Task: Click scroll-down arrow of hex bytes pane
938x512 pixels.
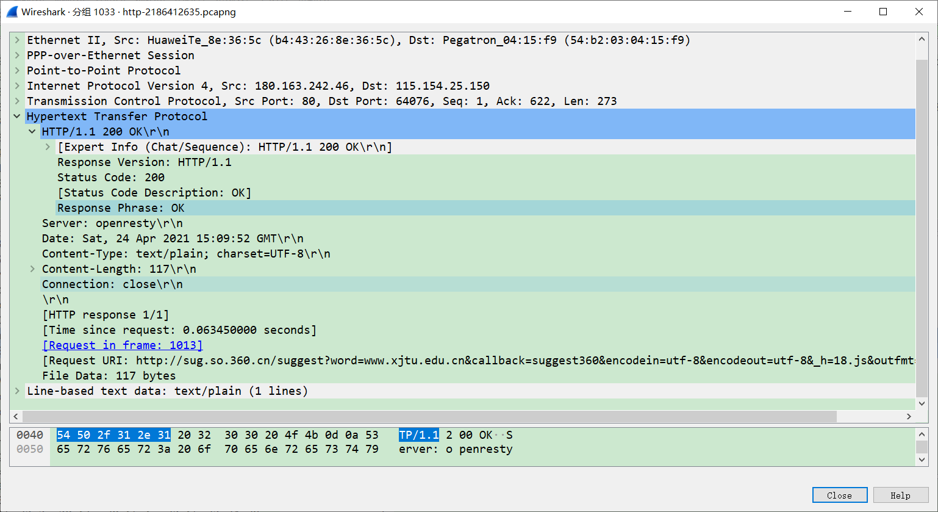Action: tap(922, 460)
